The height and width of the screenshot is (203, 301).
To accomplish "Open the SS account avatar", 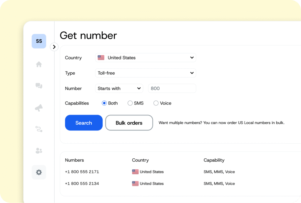I will point(39,41).
